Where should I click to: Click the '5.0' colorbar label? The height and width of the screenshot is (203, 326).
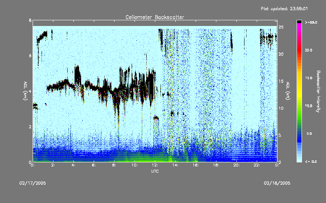(x=309, y=134)
